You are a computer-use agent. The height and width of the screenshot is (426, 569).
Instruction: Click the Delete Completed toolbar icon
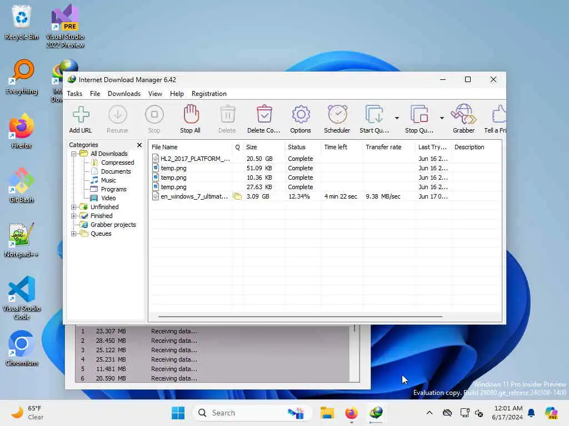(x=264, y=119)
